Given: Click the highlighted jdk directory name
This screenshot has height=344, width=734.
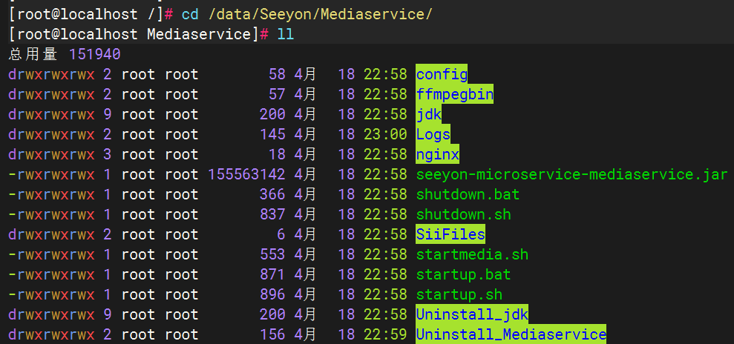Looking at the screenshot, I should (428, 114).
